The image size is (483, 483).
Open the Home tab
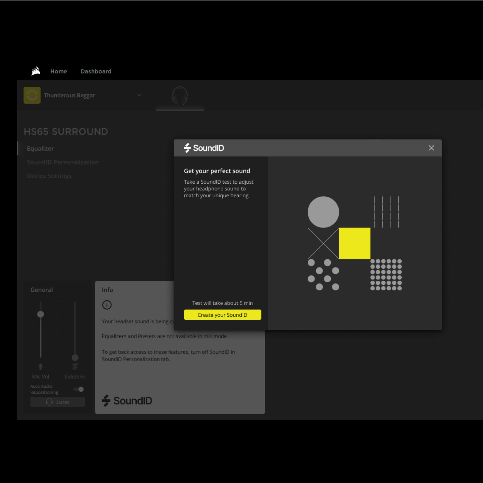(x=58, y=71)
